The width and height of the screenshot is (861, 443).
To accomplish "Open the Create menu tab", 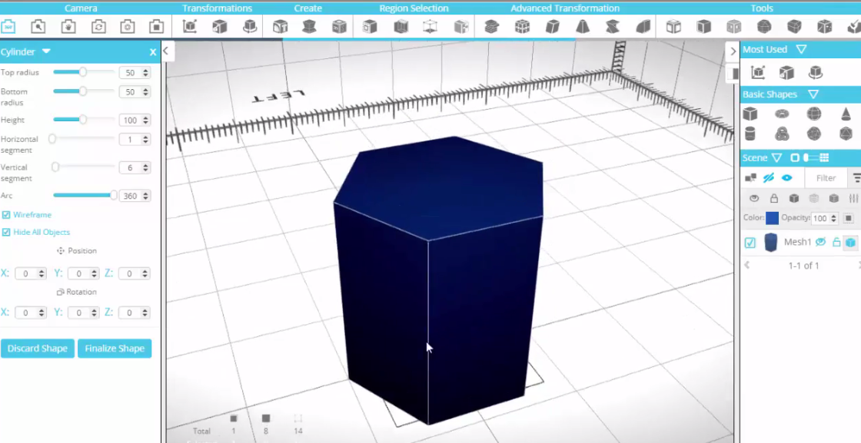I will point(307,8).
